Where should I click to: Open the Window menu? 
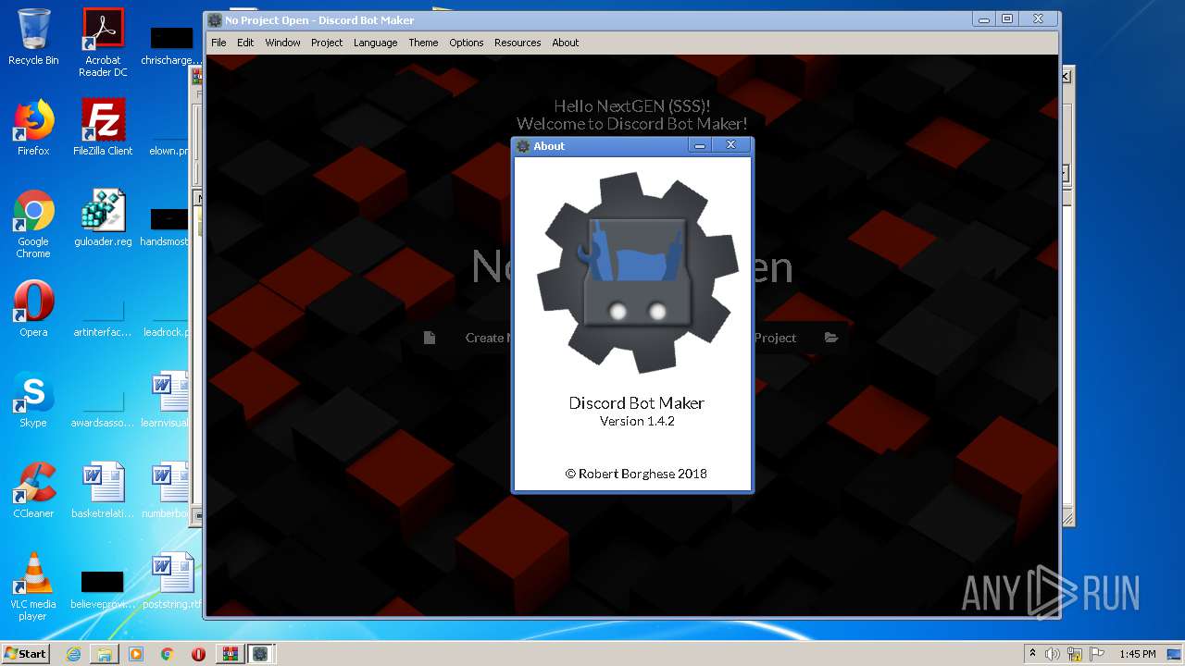tap(282, 43)
